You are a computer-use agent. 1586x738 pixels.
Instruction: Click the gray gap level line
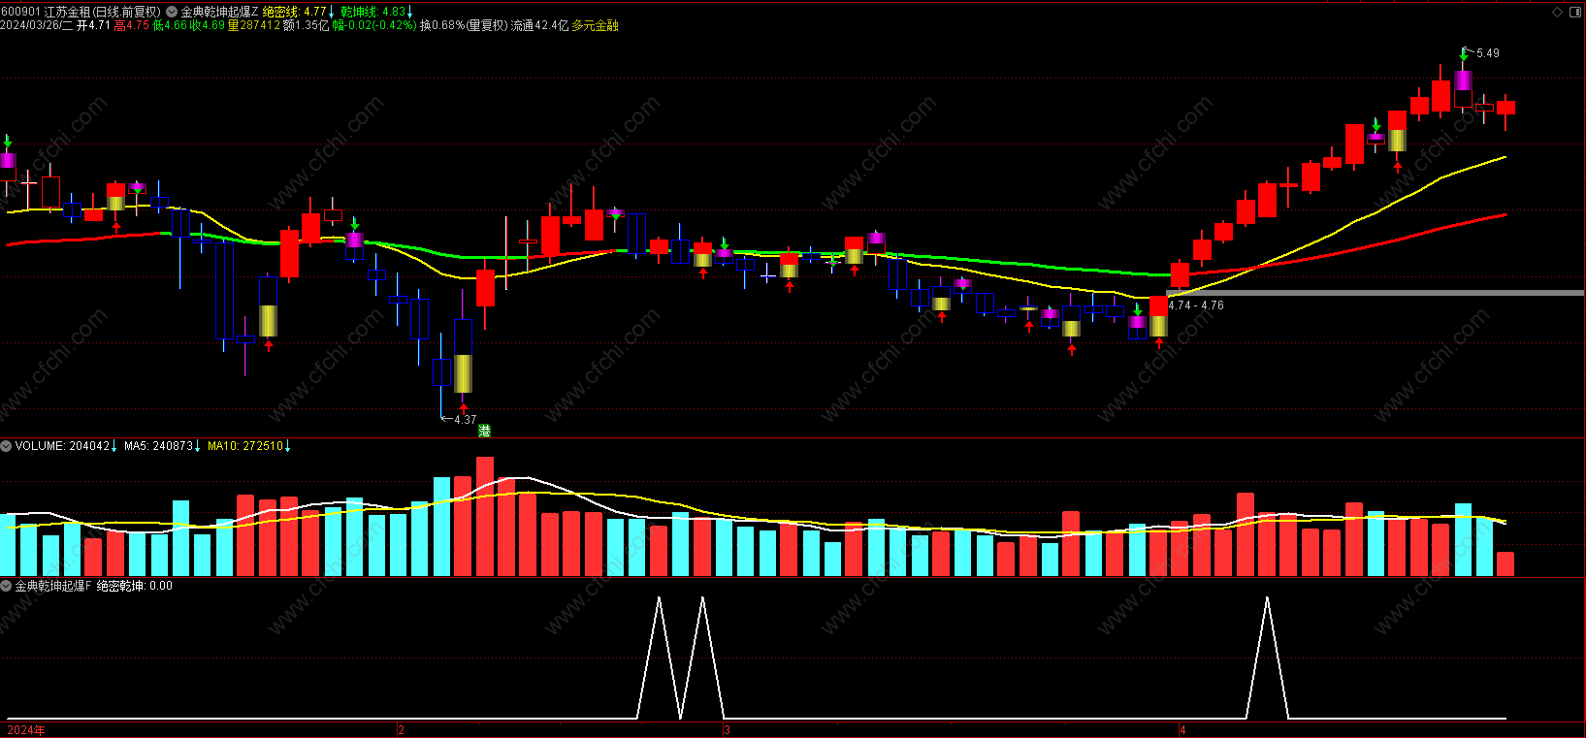pos(1376,293)
